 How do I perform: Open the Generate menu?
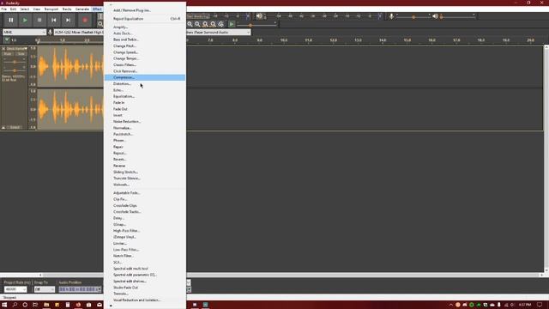[82, 9]
